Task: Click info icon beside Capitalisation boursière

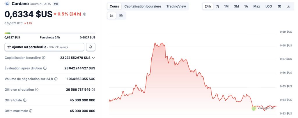Action: (44, 58)
